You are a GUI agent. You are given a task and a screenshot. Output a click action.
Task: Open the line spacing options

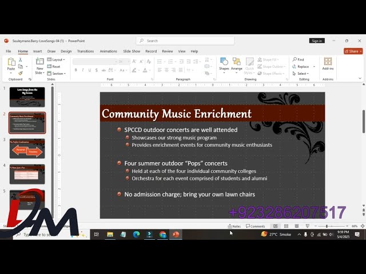197,62
